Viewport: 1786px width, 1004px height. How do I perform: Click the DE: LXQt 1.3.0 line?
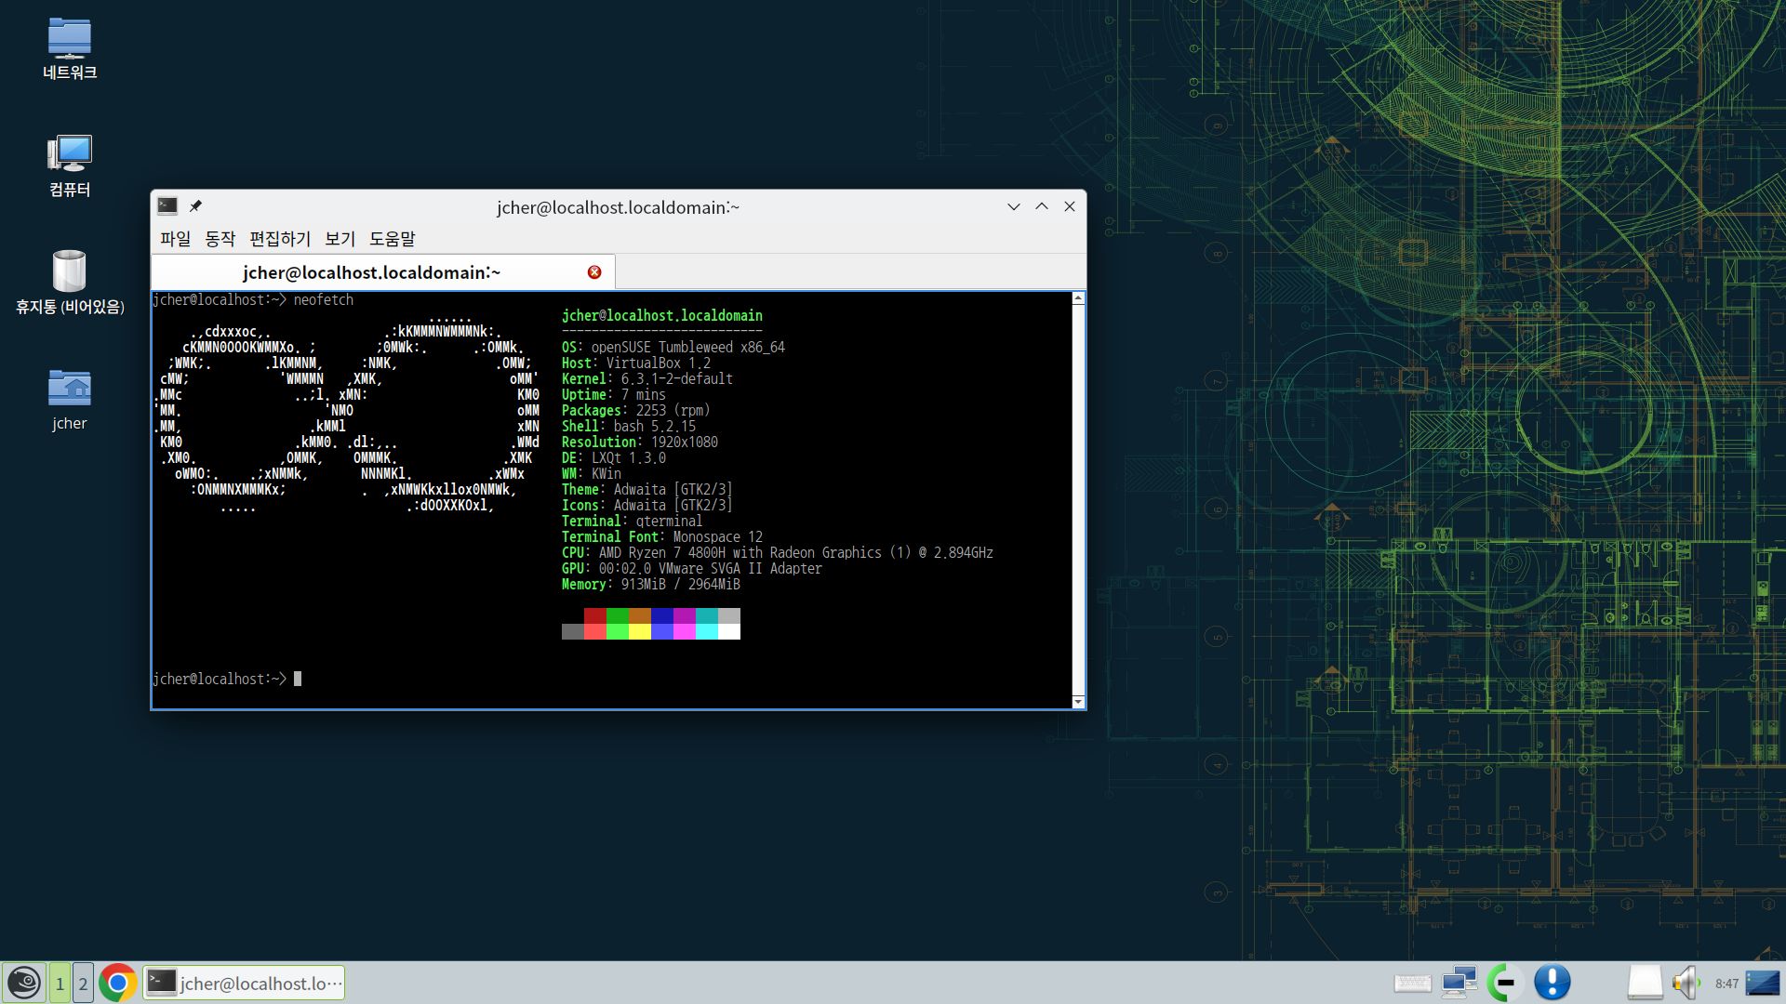click(x=614, y=457)
